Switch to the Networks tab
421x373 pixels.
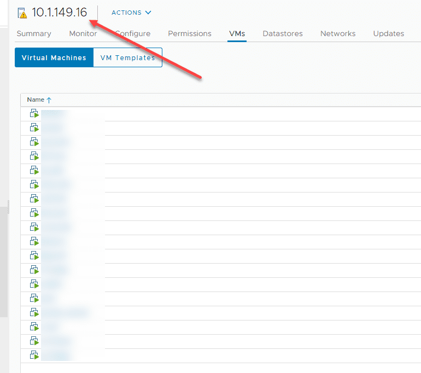click(338, 33)
